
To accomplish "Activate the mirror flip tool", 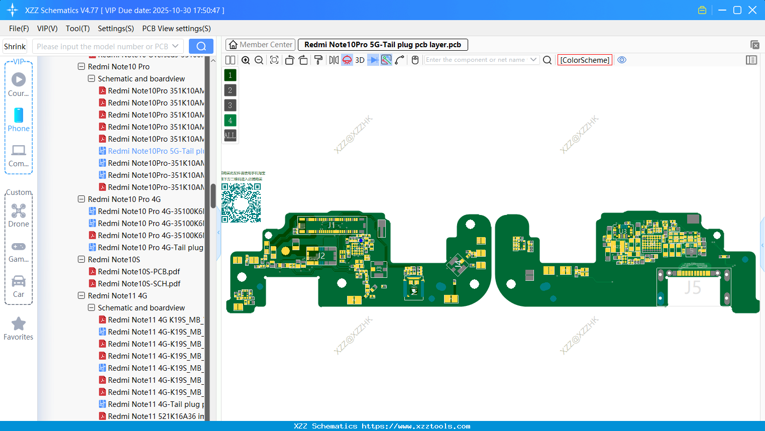I will click(x=334, y=60).
